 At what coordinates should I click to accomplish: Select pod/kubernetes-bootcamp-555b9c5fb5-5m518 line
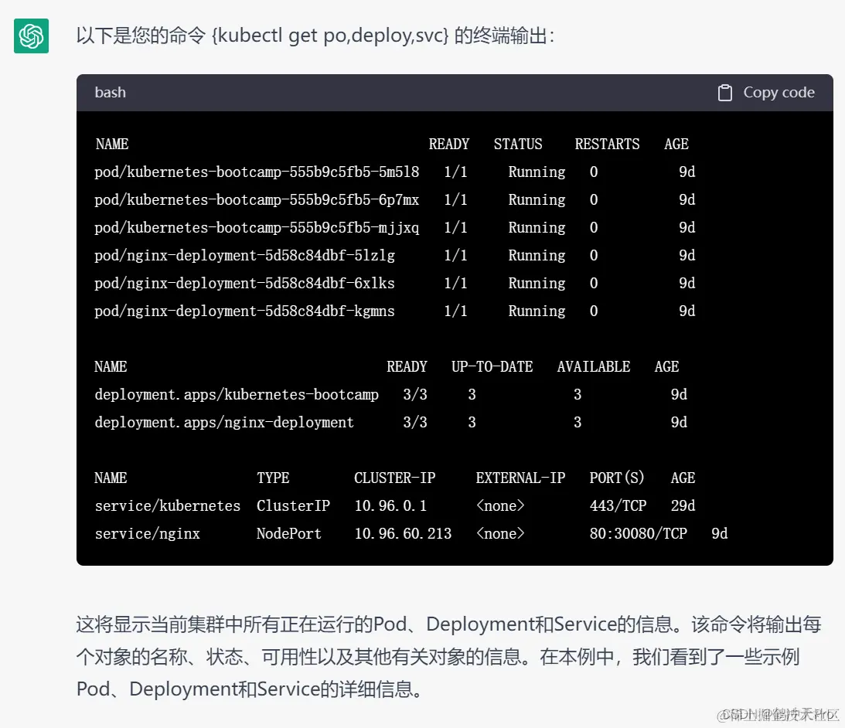(257, 172)
